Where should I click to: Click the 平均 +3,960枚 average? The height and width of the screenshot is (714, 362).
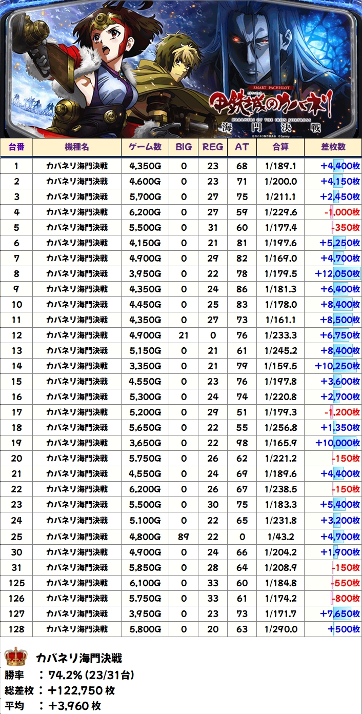point(53,706)
